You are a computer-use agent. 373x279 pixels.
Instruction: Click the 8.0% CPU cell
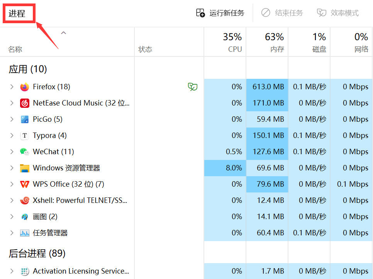pyautogui.click(x=225, y=168)
